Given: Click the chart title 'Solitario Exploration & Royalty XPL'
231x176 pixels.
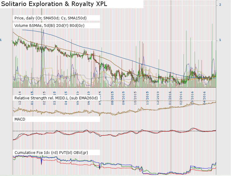Looking at the screenshot, I should point(54,4).
